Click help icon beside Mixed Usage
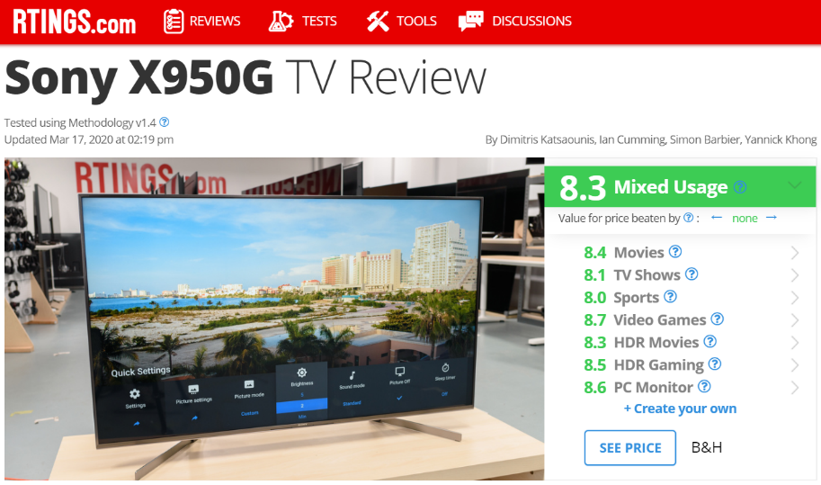This screenshot has height=485, width=821. coord(740,186)
